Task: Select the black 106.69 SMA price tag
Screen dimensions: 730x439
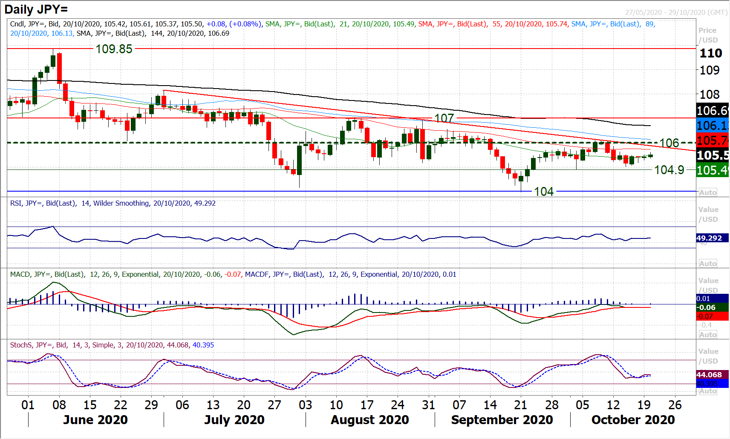Action: tap(712, 111)
